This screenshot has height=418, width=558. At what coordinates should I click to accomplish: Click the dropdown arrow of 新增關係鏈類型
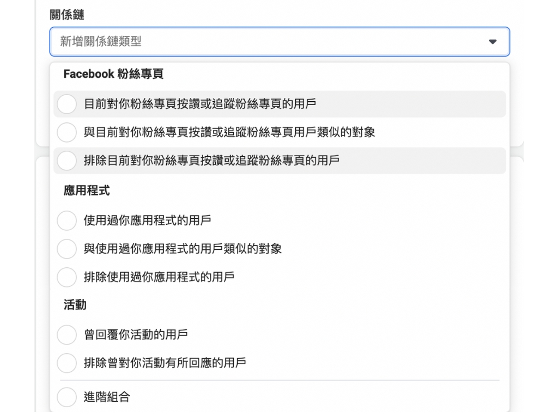tap(493, 42)
